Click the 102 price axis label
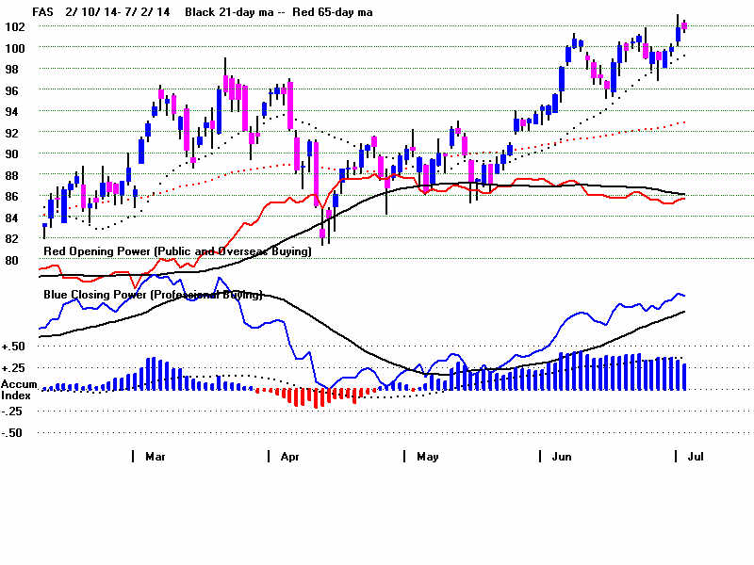Screen dimensions: 754x565 pyautogui.click(x=15, y=27)
